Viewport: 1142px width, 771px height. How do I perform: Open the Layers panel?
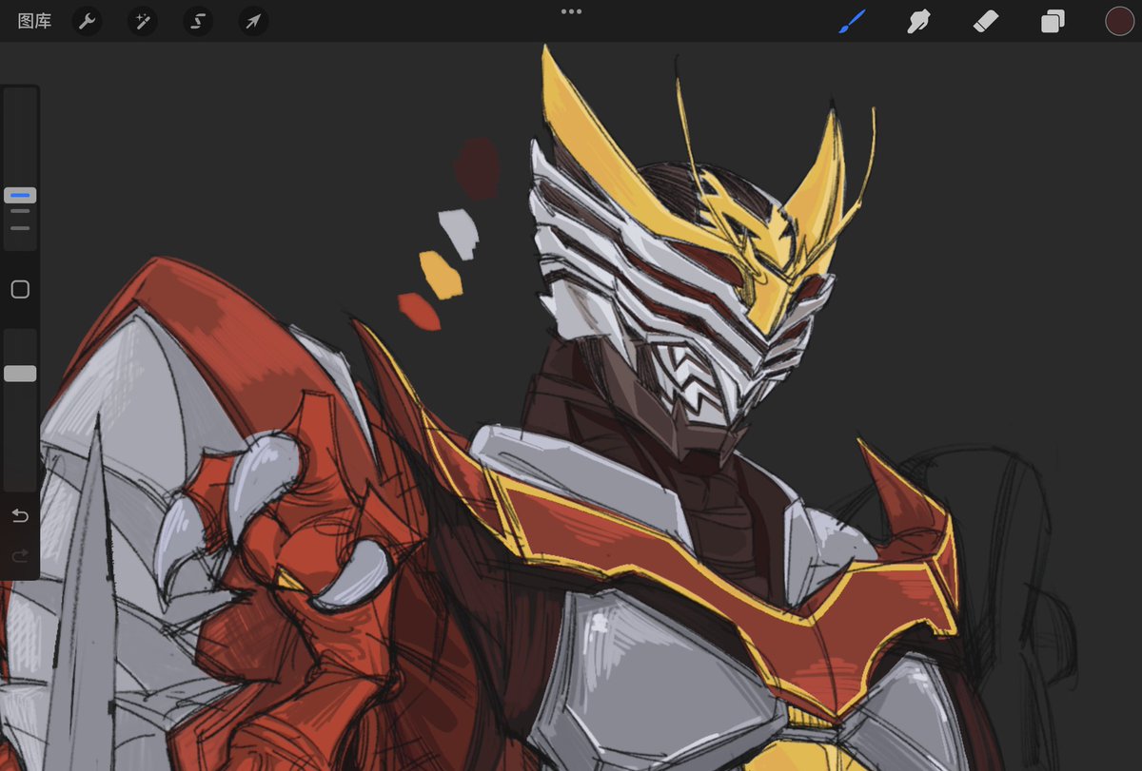coord(1053,21)
